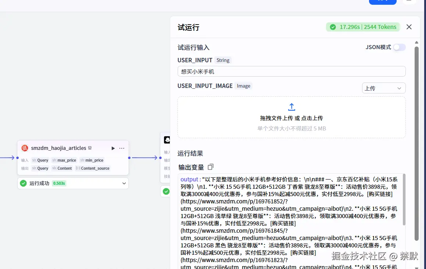The height and width of the screenshot is (269, 426).
Task: Click the 0.503s run time badge
Action: (59, 183)
